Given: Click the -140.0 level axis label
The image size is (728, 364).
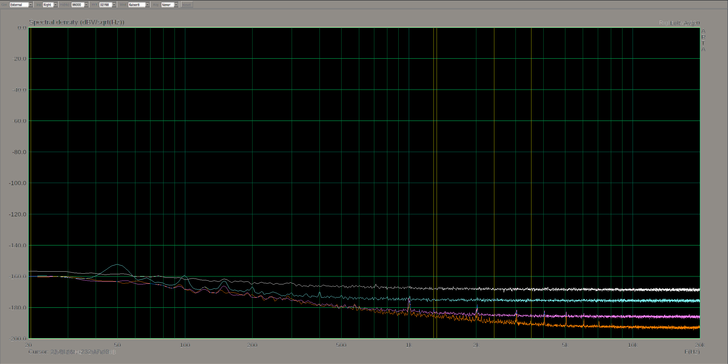Looking at the screenshot, I should pyautogui.click(x=18, y=245).
